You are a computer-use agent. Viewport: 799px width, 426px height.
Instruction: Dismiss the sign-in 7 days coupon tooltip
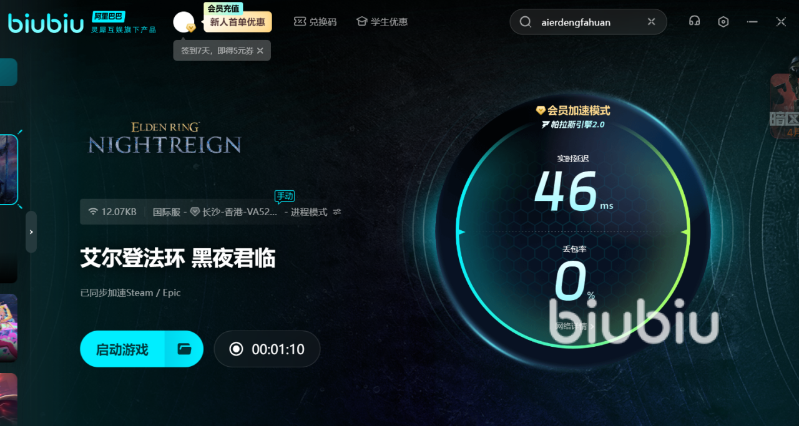[x=260, y=51]
